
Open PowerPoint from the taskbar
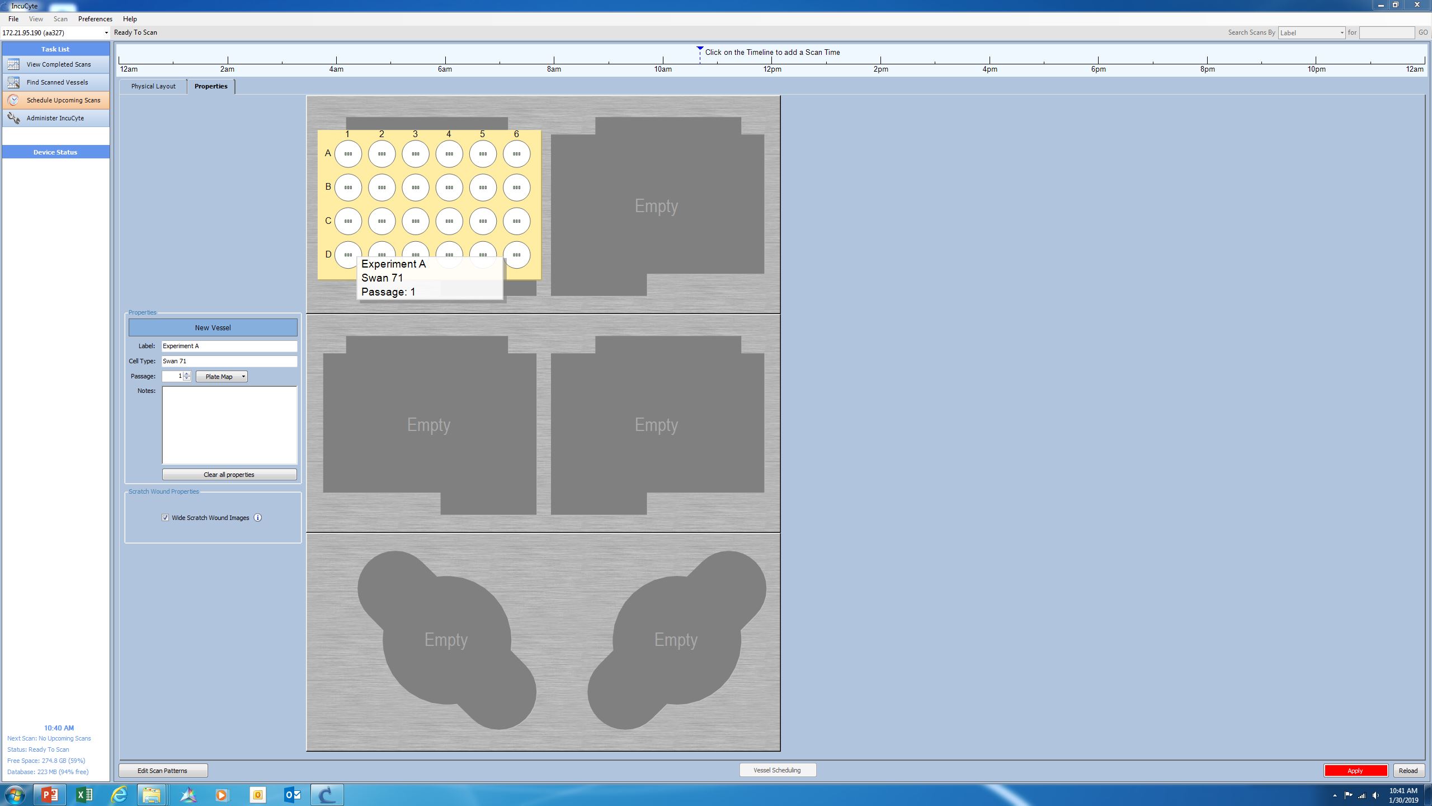[49, 794]
